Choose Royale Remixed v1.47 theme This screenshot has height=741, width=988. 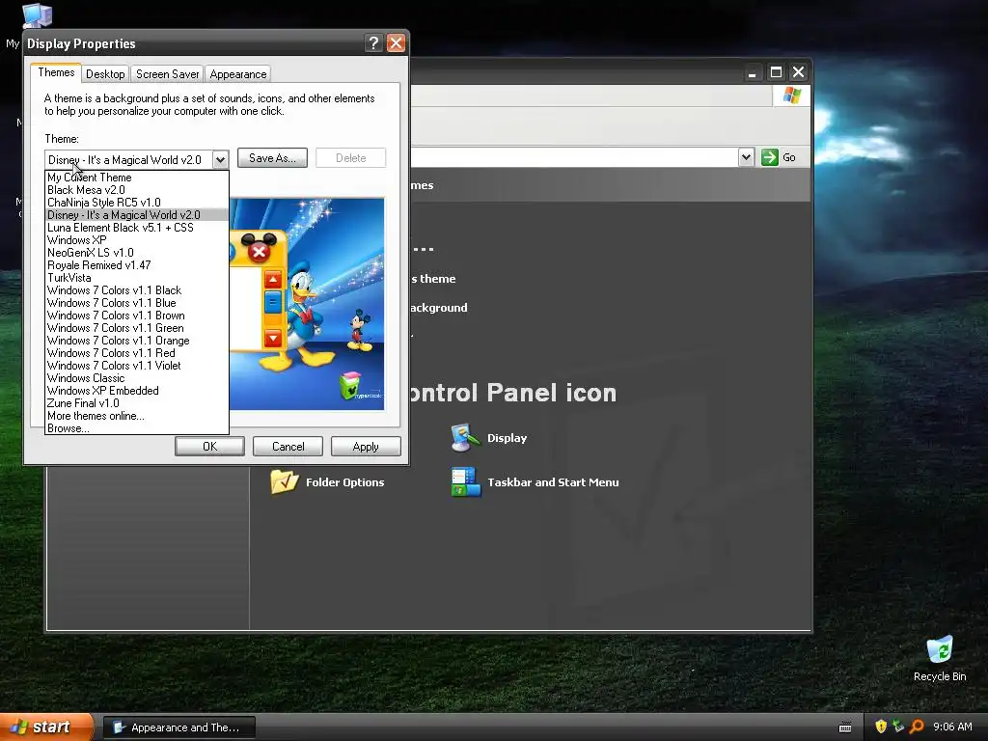(x=137, y=265)
